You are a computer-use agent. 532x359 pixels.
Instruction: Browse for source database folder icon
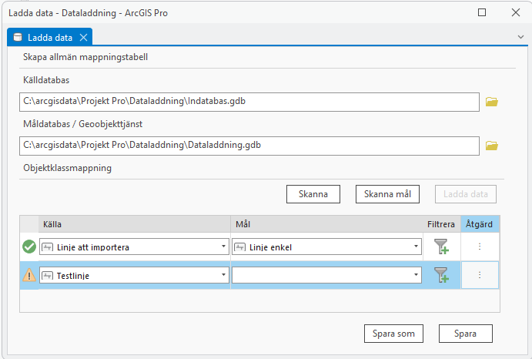492,102
